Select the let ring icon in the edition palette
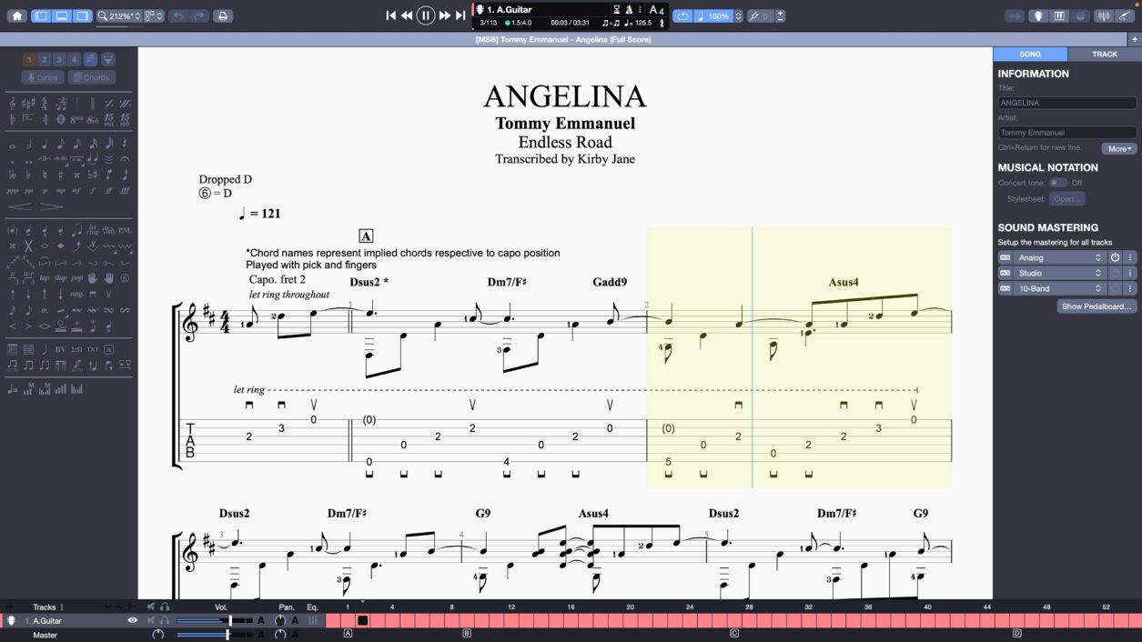The image size is (1142, 642). 93,230
